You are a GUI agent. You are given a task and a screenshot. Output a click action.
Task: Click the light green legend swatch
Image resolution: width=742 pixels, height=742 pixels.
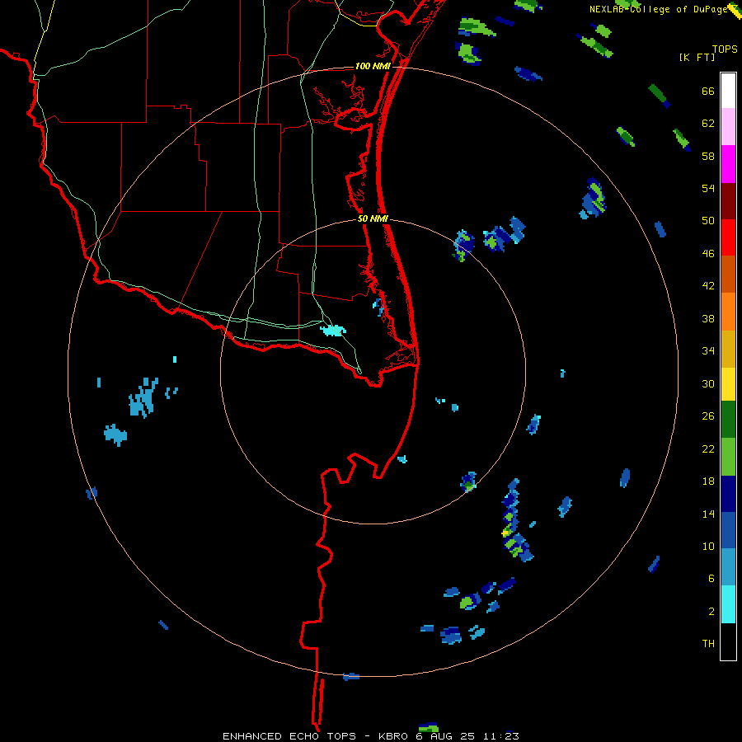[x=728, y=457]
